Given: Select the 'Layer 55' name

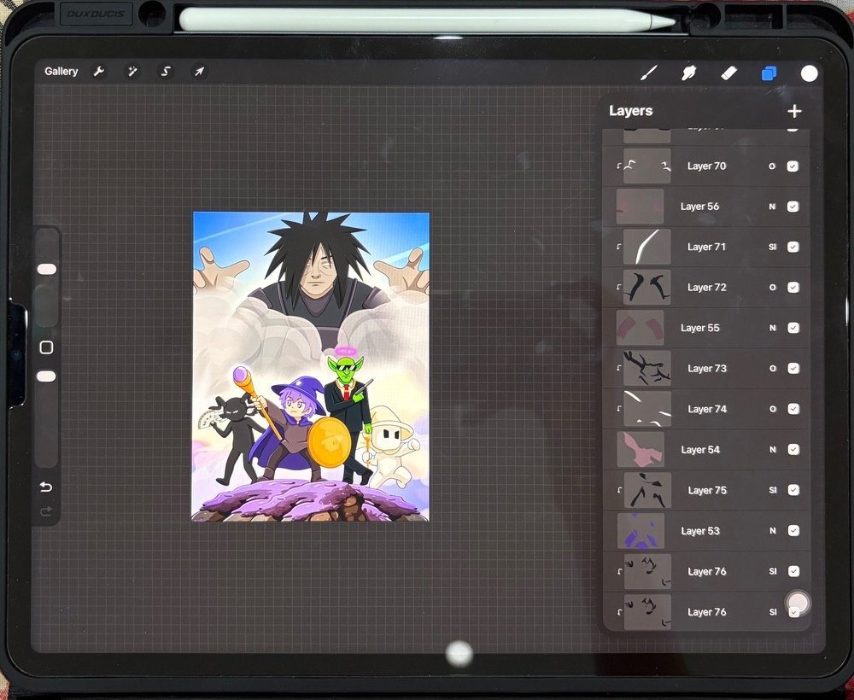Looking at the screenshot, I should point(700,328).
